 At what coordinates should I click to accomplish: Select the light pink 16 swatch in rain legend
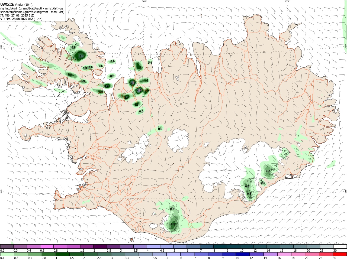coord(284,254)
